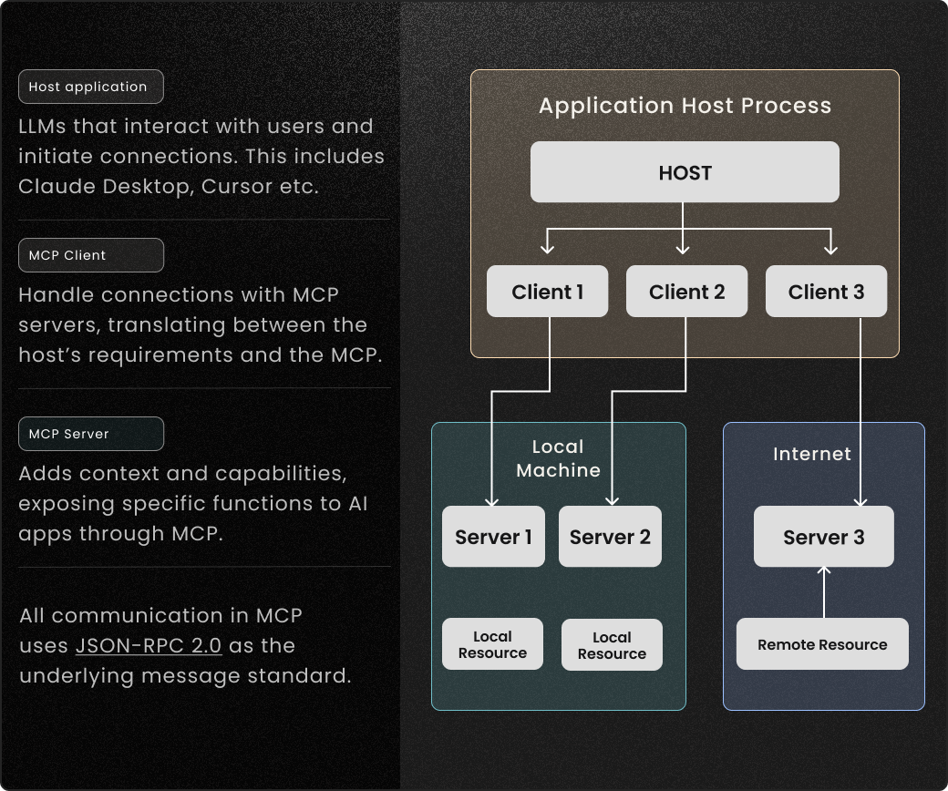Click text 'host's requirements and the MCP.'
Image resolution: width=948 pixels, height=791 pixels.
pyautogui.click(x=201, y=354)
